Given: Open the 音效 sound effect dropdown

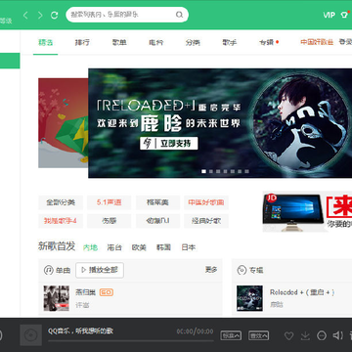Looking at the screenshot, I should click(x=259, y=335).
